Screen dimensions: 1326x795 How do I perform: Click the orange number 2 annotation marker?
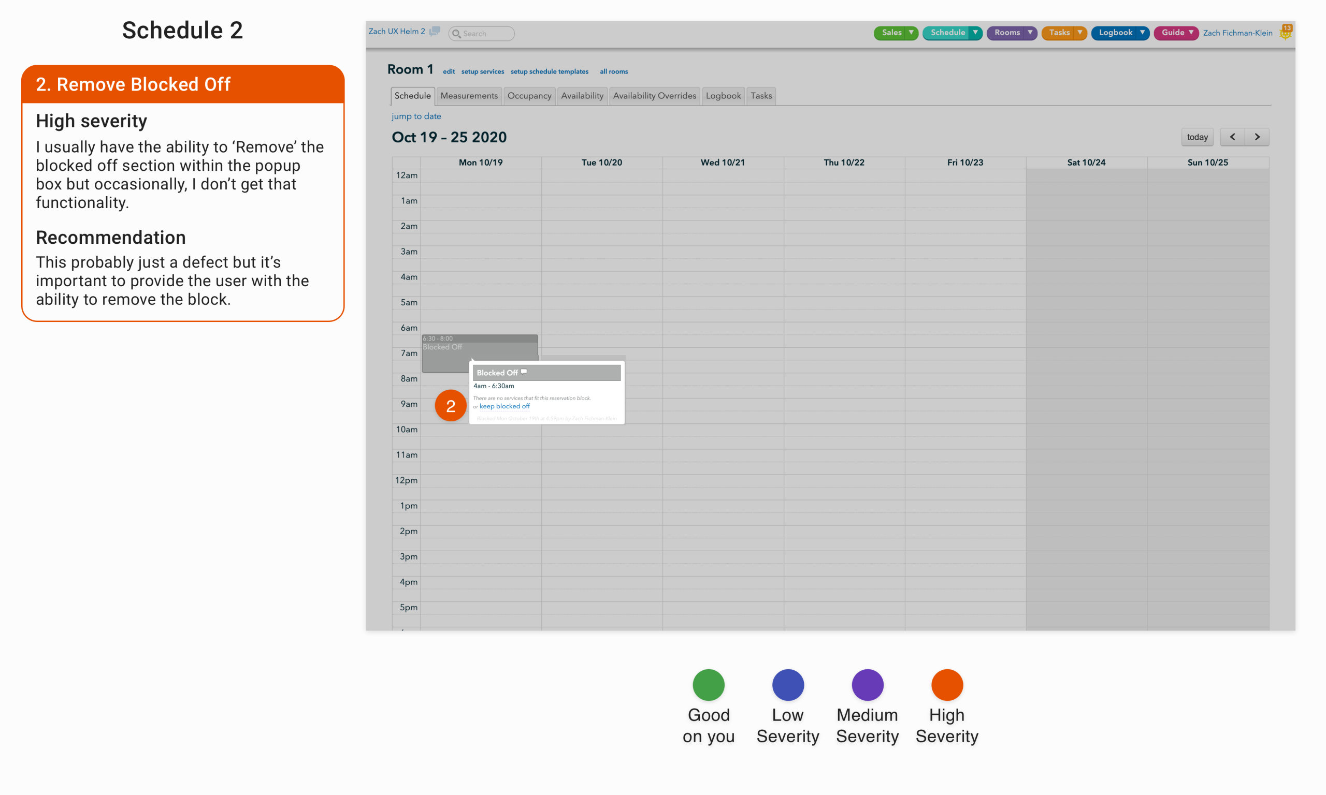pos(450,406)
